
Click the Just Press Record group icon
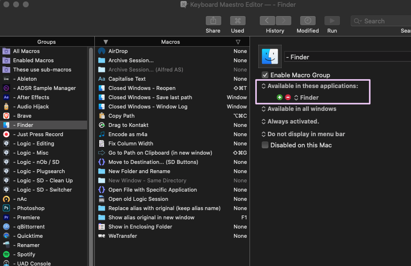6,134
